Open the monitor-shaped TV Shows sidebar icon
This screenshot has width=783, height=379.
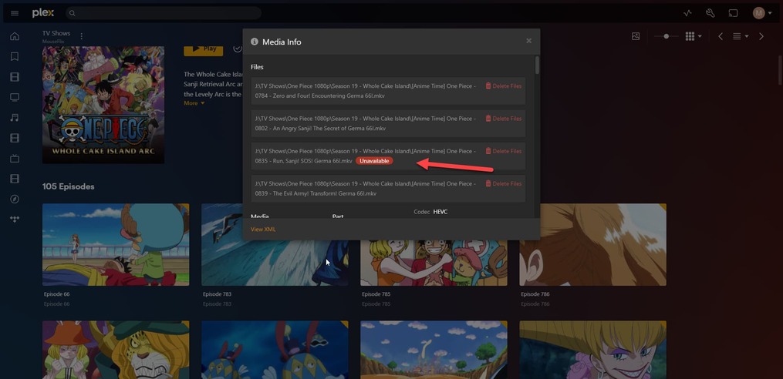tap(15, 97)
